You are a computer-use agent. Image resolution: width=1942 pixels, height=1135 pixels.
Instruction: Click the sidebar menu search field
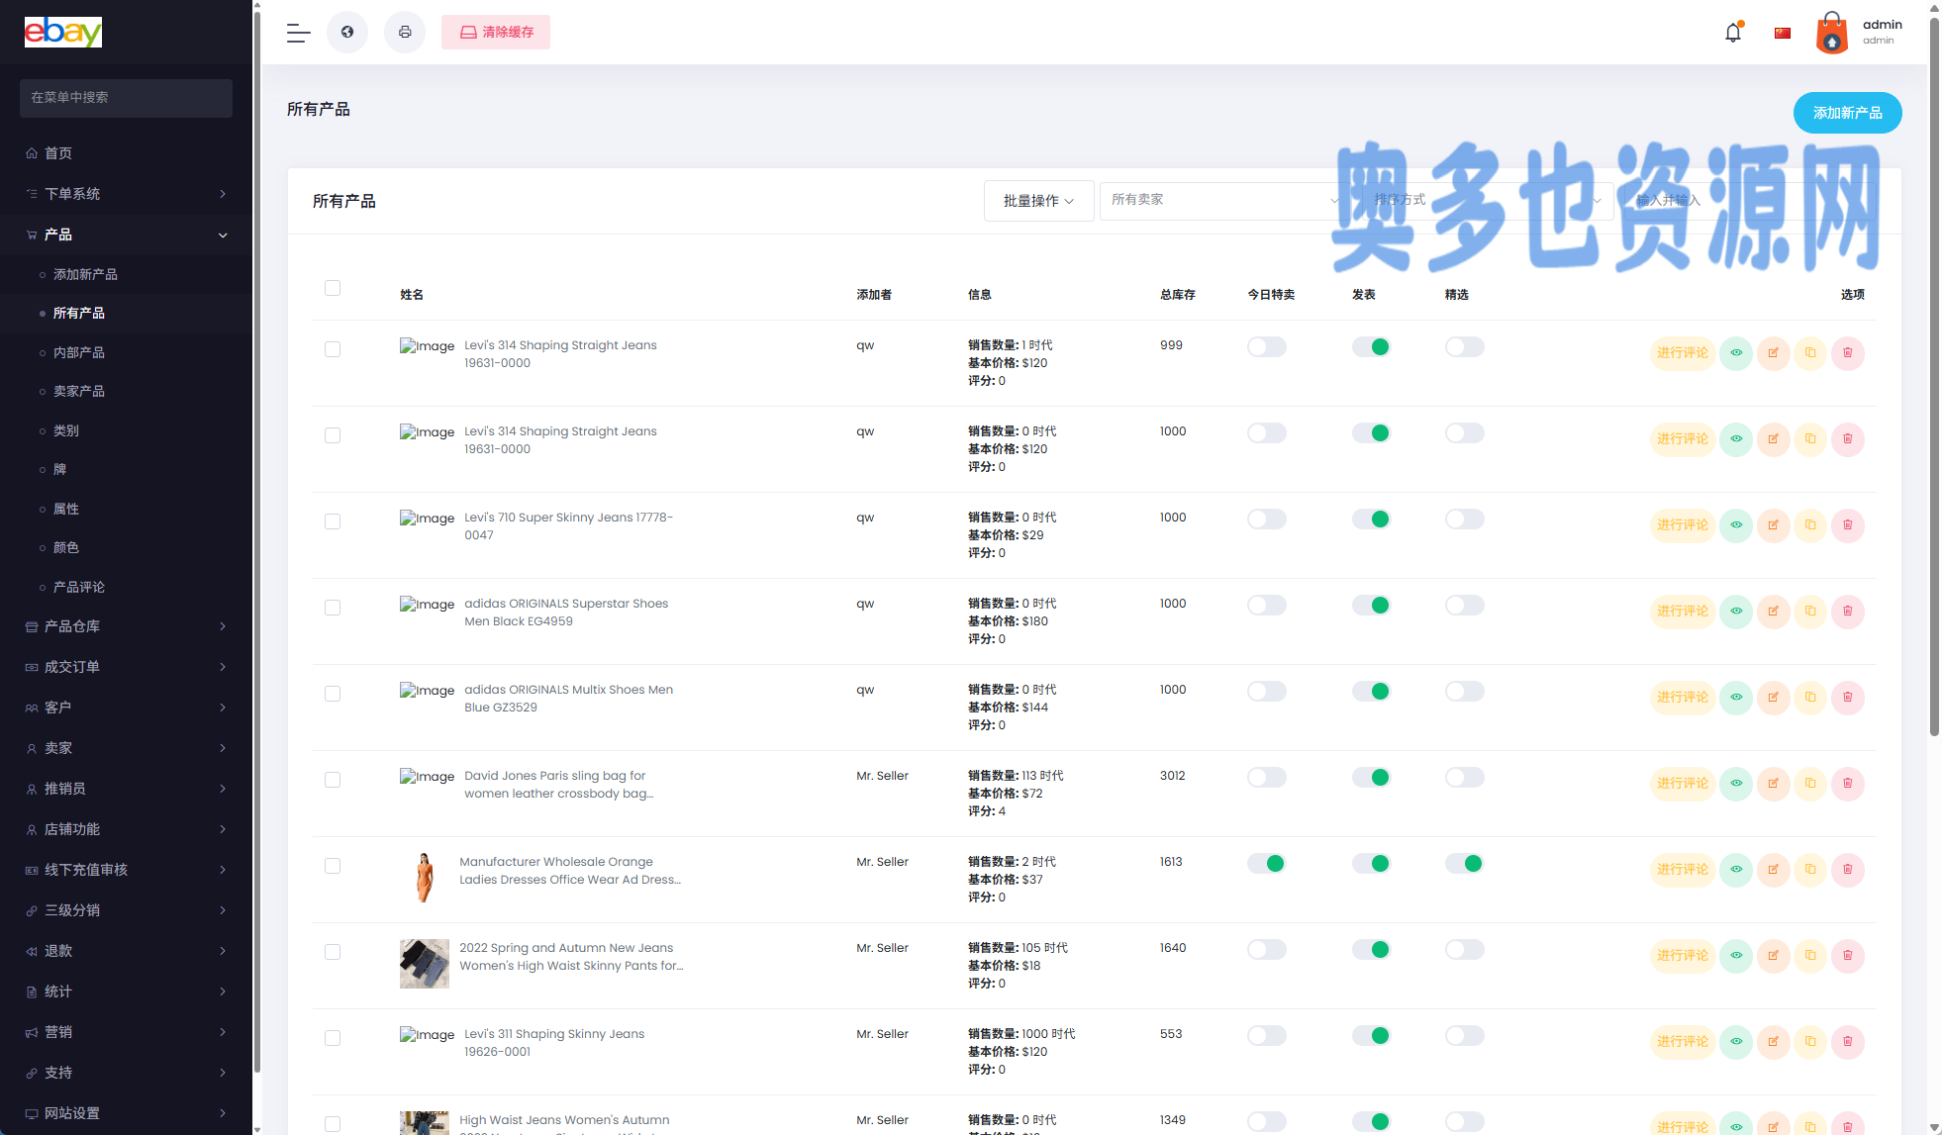pos(126,97)
